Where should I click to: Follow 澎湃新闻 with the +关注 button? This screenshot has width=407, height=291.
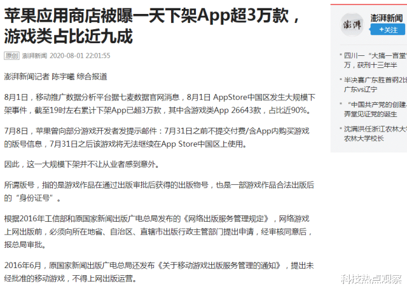[x=387, y=30]
